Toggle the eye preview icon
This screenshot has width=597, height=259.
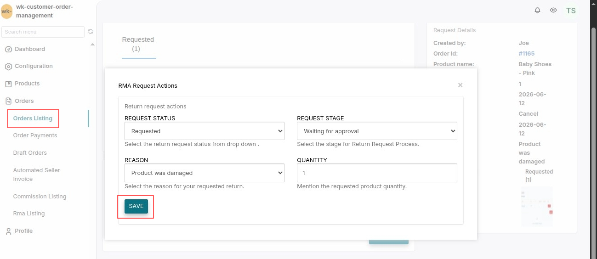(553, 10)
